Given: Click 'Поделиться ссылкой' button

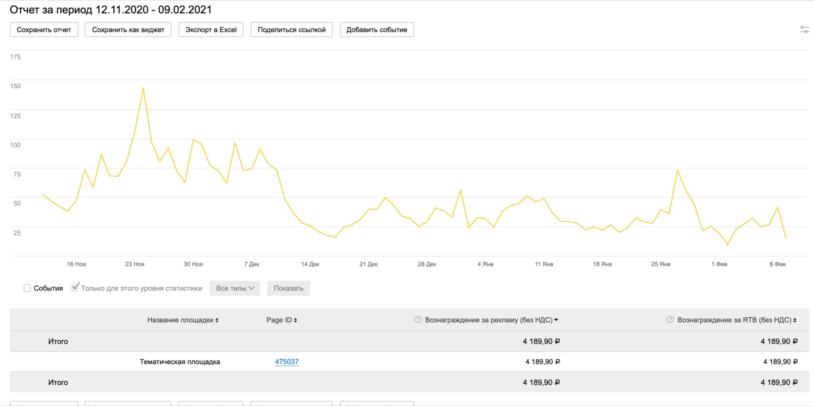Looking at the screenshot, I should 291,30.
